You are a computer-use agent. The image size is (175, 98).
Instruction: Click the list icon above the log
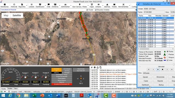(x=92, y=67)
